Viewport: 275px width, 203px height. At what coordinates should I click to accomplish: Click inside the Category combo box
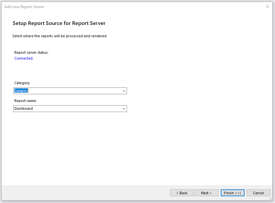tap(65, 91)
